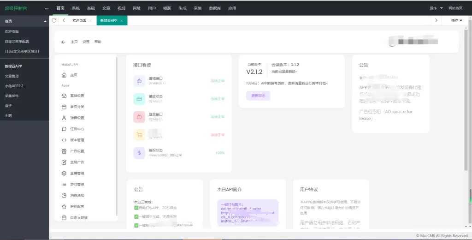Open the 网址 top menu
The width and height of the screenshot is (472, 240).
click(x=136, y=8)
